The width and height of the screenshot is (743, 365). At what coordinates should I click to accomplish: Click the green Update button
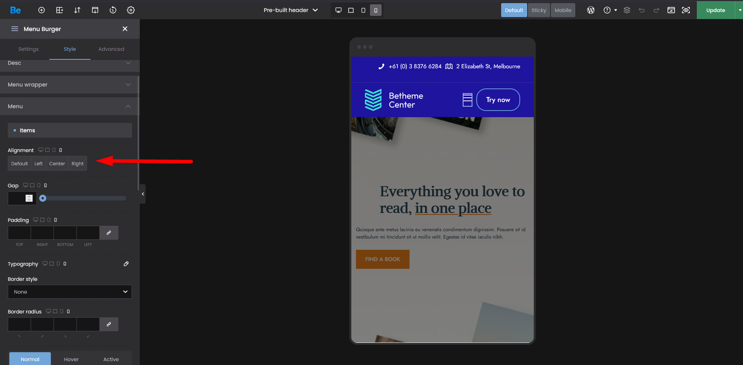coord(715,10)
